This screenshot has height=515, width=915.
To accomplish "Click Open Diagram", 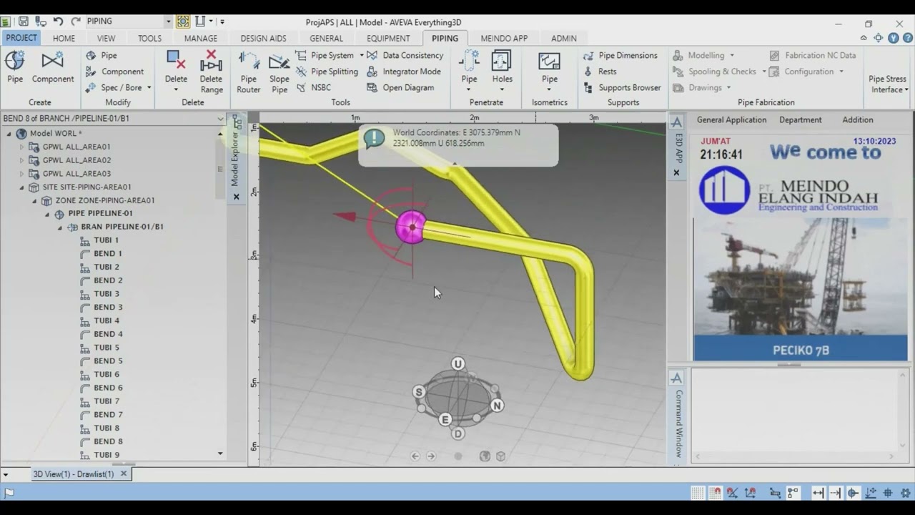I will click(400, 87).
